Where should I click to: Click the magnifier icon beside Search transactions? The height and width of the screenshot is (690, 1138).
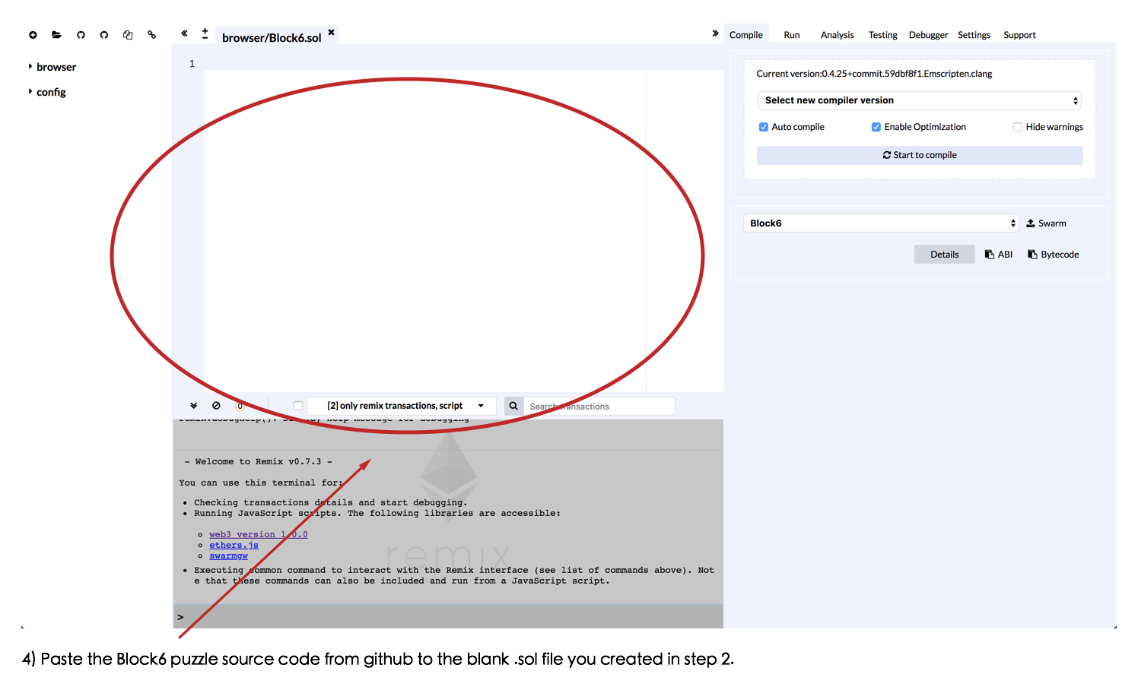pos(513,406)
